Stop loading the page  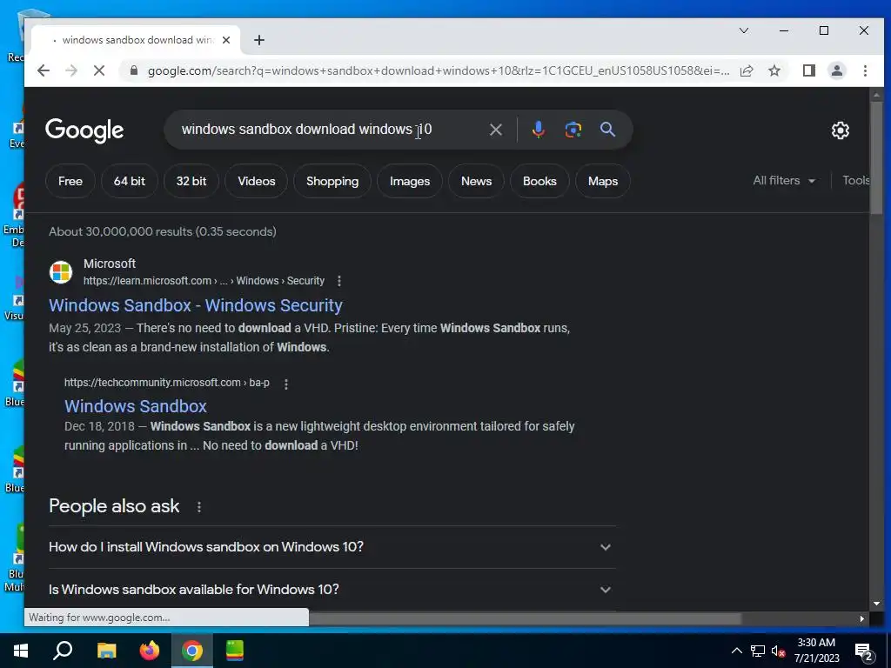(x=99, y=70)
